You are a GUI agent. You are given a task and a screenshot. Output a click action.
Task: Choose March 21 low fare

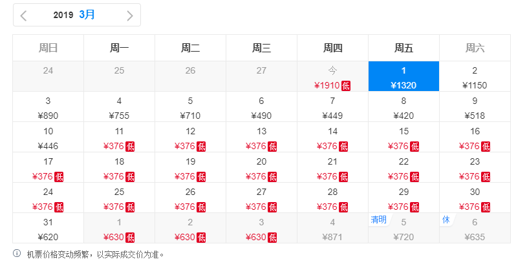click(333, 167)
